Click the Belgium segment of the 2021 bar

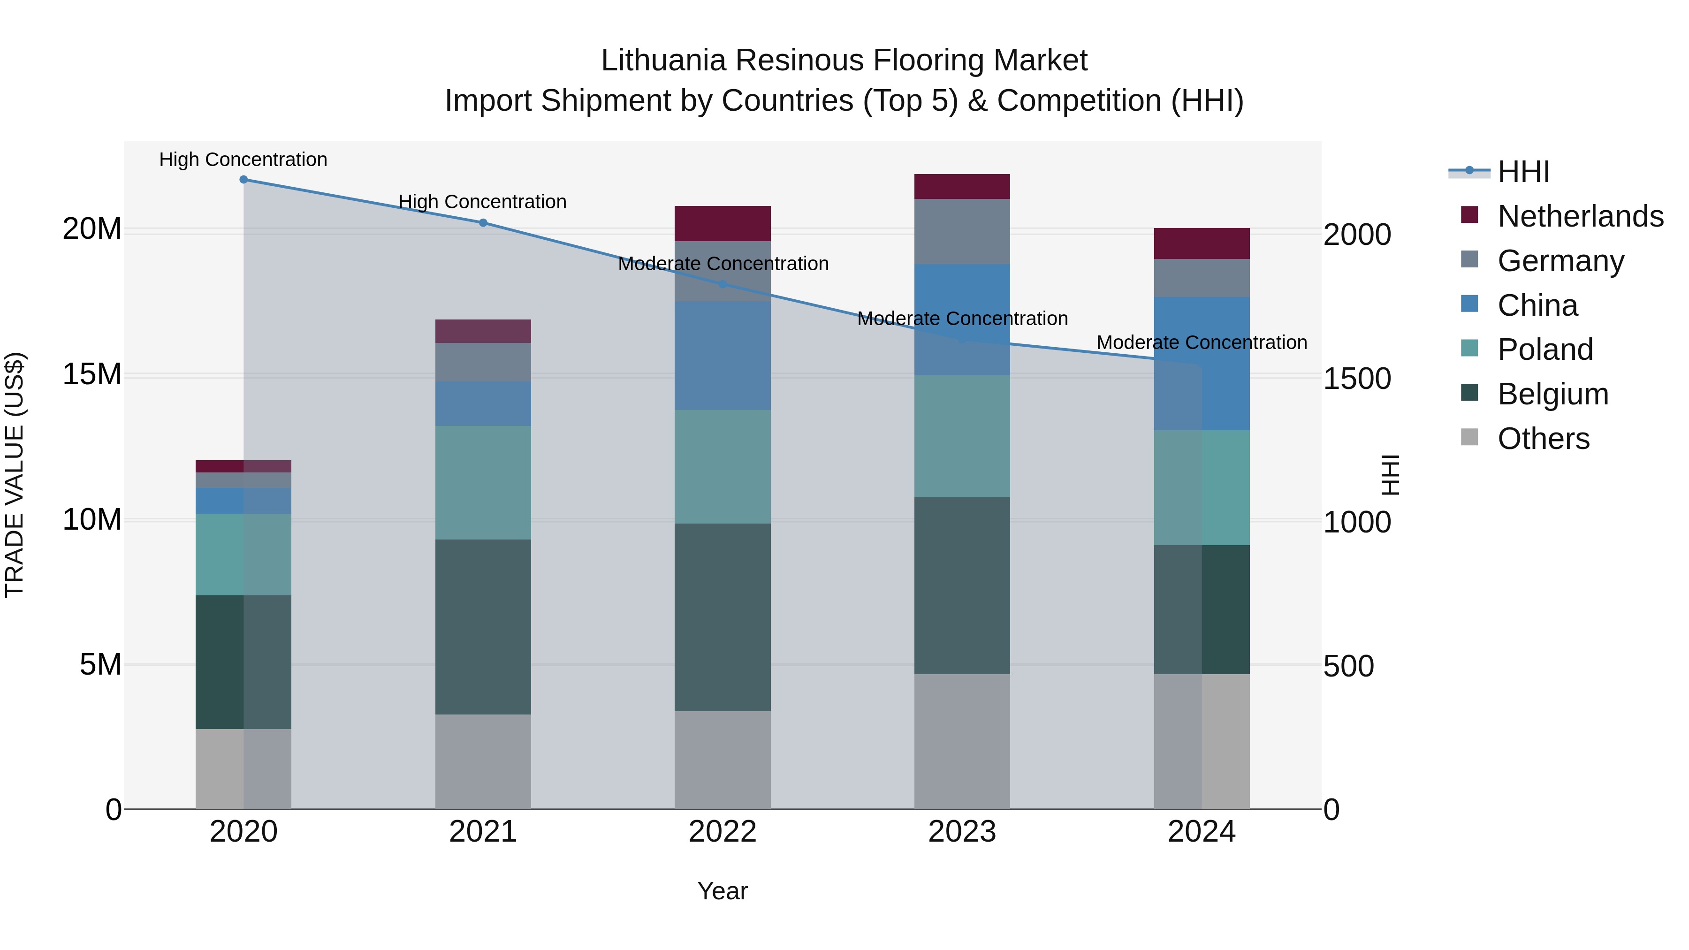click(483, 627)
